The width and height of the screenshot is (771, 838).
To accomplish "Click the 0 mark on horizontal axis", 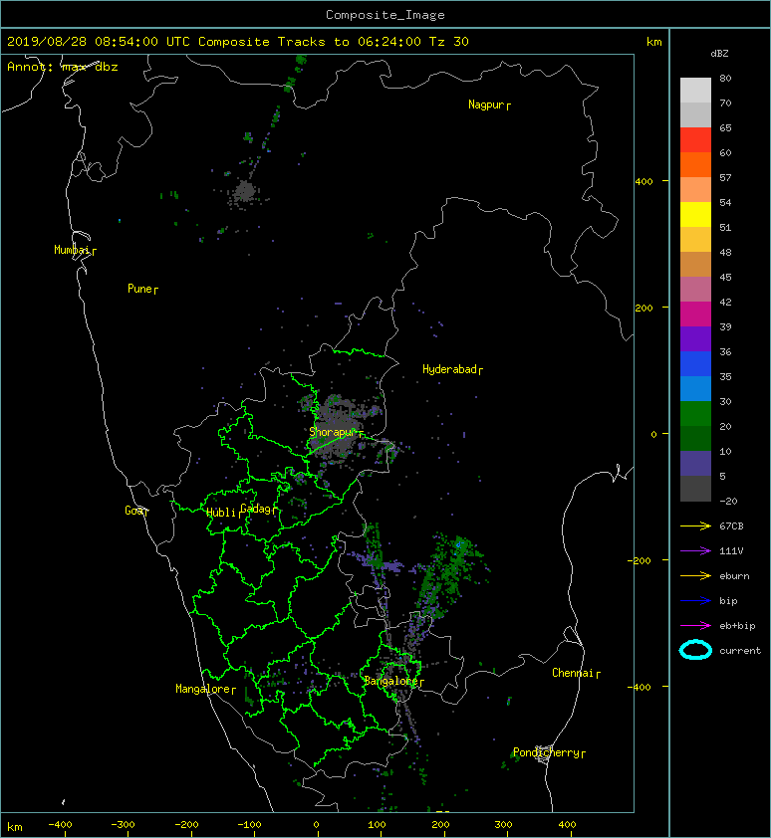I will pos(316,825).
